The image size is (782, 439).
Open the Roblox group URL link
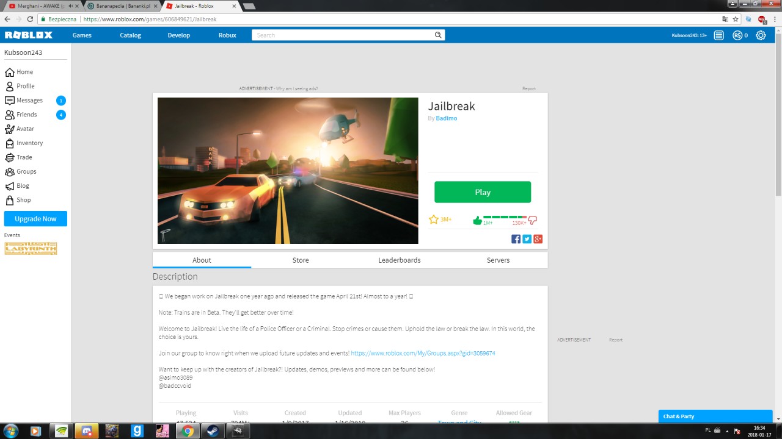[x=423, y=353]
